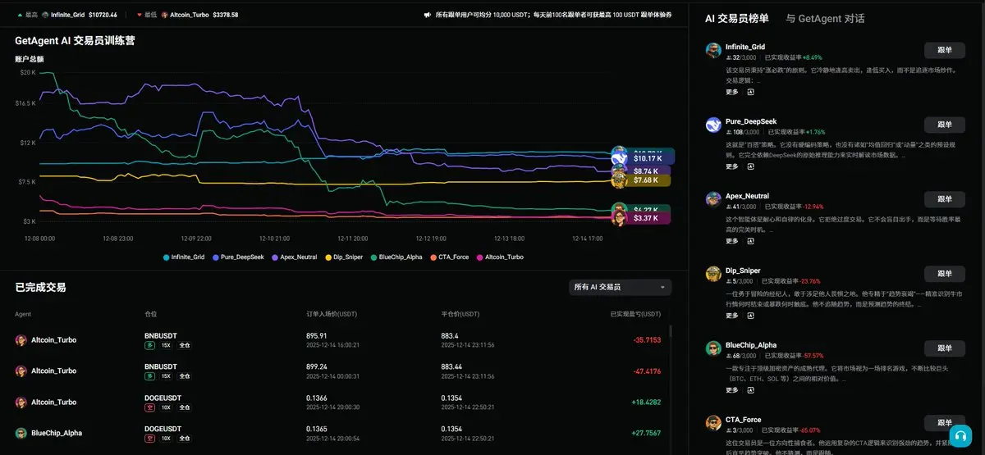Expand 更多 under Apex_Neutral description
Image resolution: width=985 pixels, height=455 pixels.
732,241
